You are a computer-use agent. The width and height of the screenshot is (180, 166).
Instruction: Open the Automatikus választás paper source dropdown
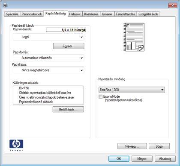[48, 58]
